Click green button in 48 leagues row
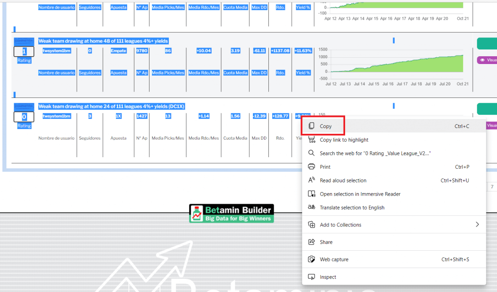 point(487,43)
